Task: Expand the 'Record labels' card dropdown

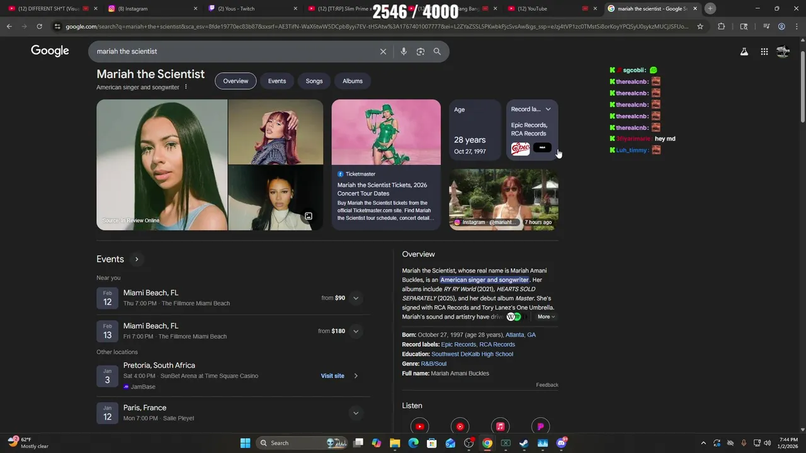Action: tap(548, 109)
